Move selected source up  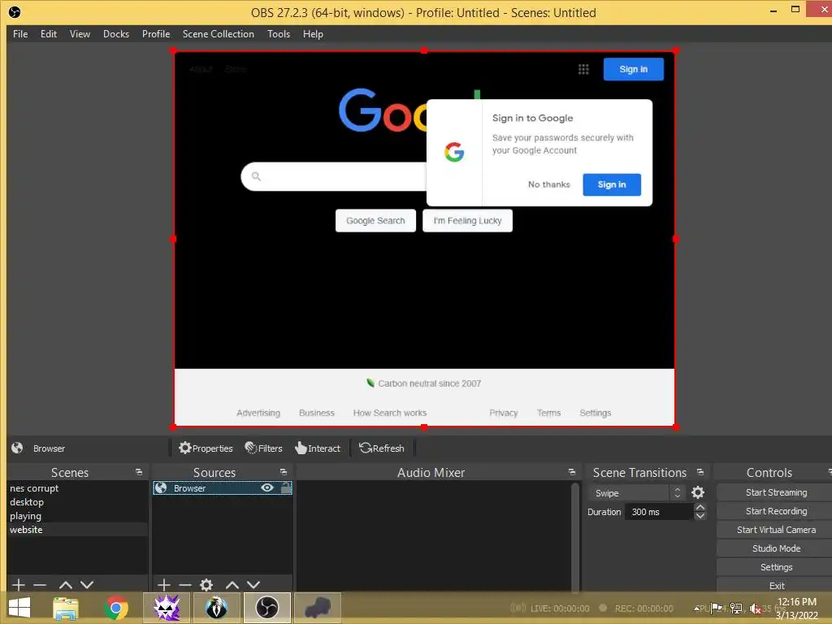232,585
